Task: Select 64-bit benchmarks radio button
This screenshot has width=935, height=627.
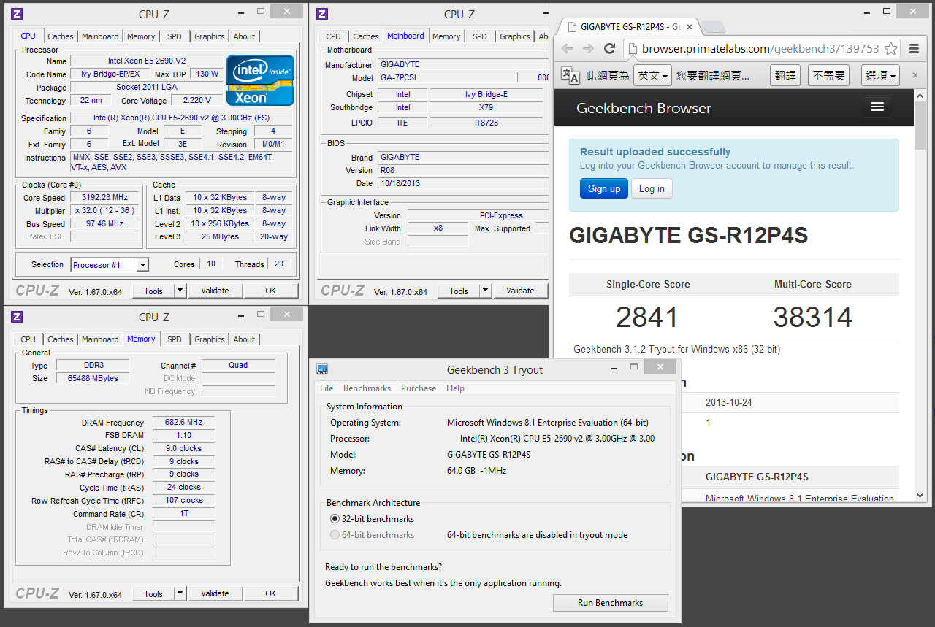Action: (x=335, y=535)
